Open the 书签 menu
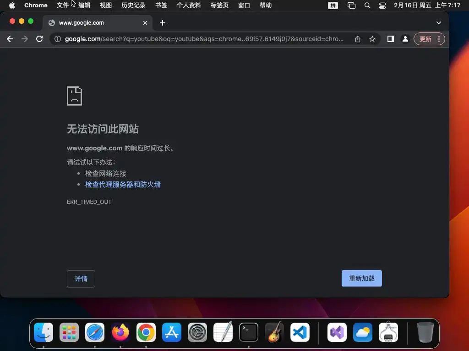Screen dimensions: 469x351 point(161,5)
